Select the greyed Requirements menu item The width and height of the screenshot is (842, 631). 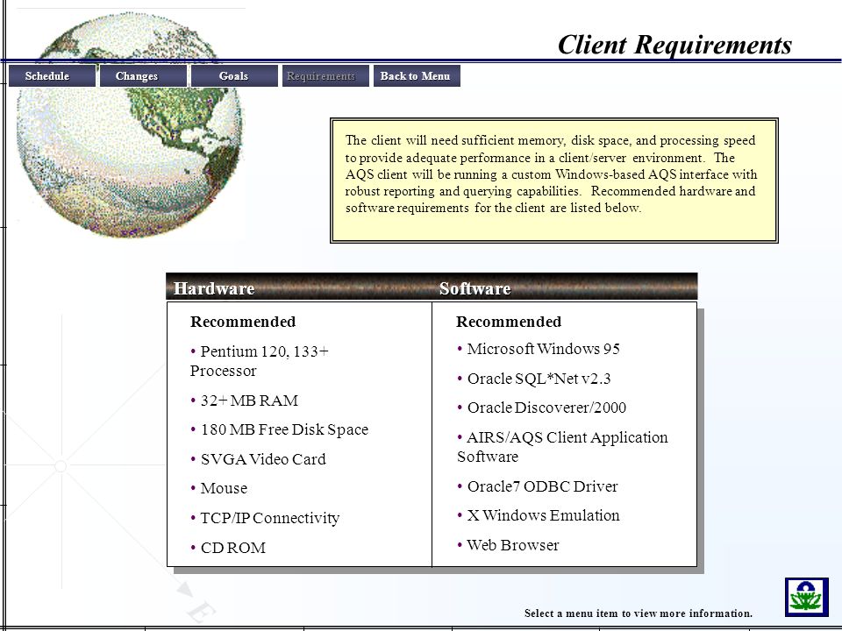(326, 75)
